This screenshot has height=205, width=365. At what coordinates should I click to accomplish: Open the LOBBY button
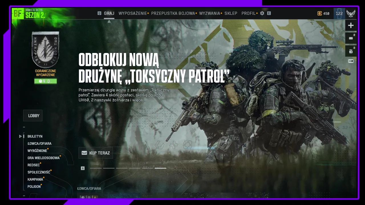pos(33,116)
